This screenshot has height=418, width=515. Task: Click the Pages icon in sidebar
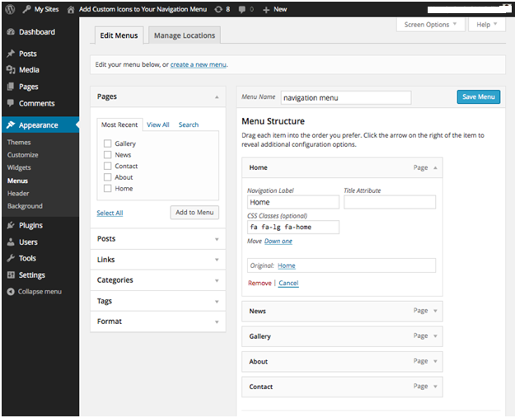11,87
